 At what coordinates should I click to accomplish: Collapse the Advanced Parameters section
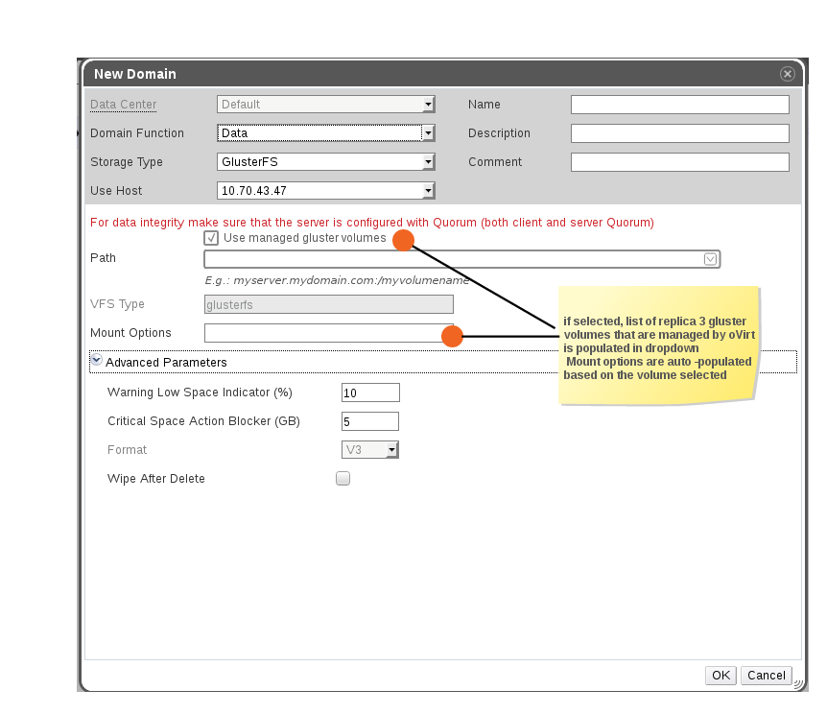[x=97, y=362]
